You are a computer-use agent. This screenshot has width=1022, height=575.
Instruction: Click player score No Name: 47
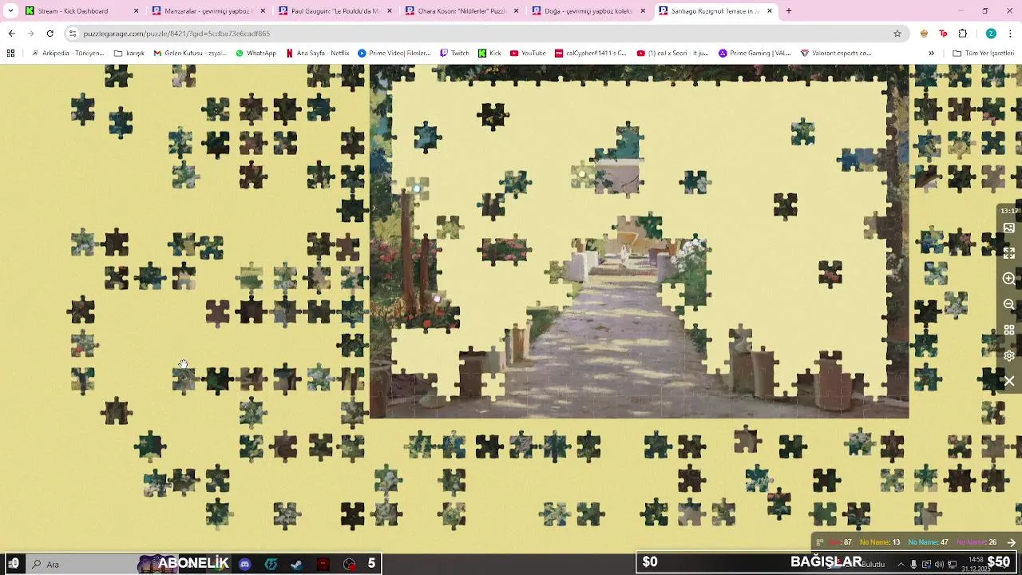(x=928, y=542)
